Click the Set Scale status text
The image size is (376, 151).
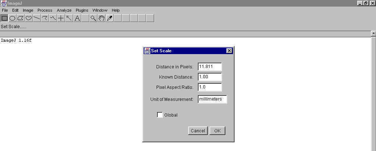click(14, 26)
